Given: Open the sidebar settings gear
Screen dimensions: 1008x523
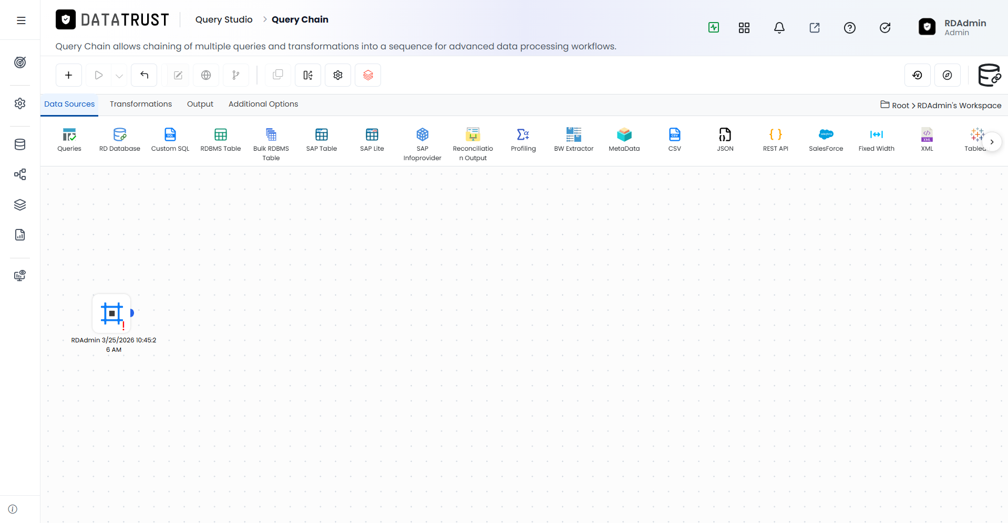Looking at the screenshot, I should [x=20, y=103].
